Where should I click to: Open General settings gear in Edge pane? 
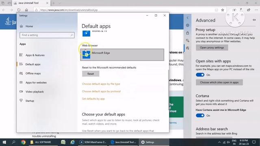[188, 25]
